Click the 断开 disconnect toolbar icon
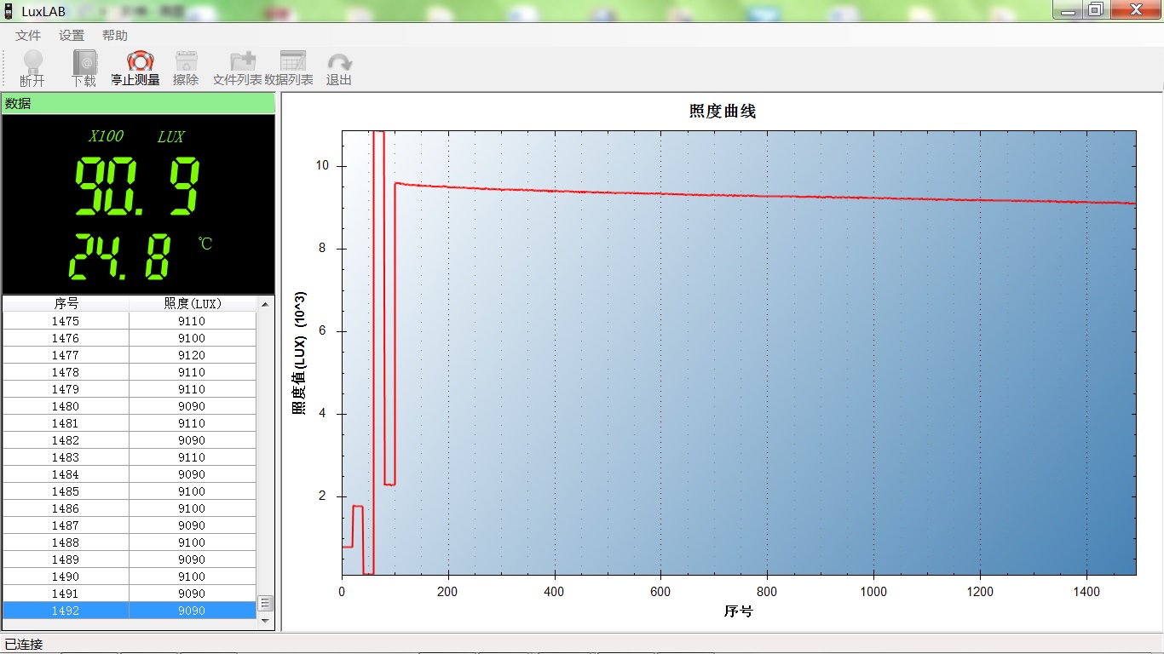This screenshot has height=654, width=1164. (32, 68)
